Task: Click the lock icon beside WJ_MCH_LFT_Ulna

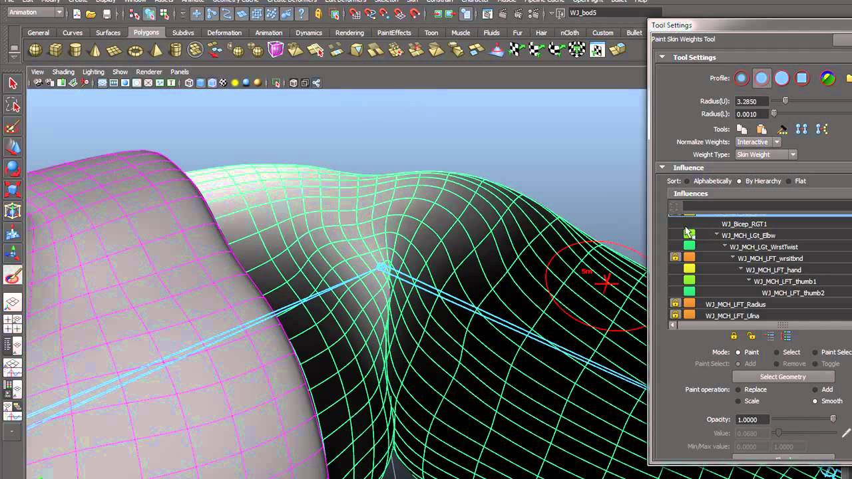Action: [676, 315]
